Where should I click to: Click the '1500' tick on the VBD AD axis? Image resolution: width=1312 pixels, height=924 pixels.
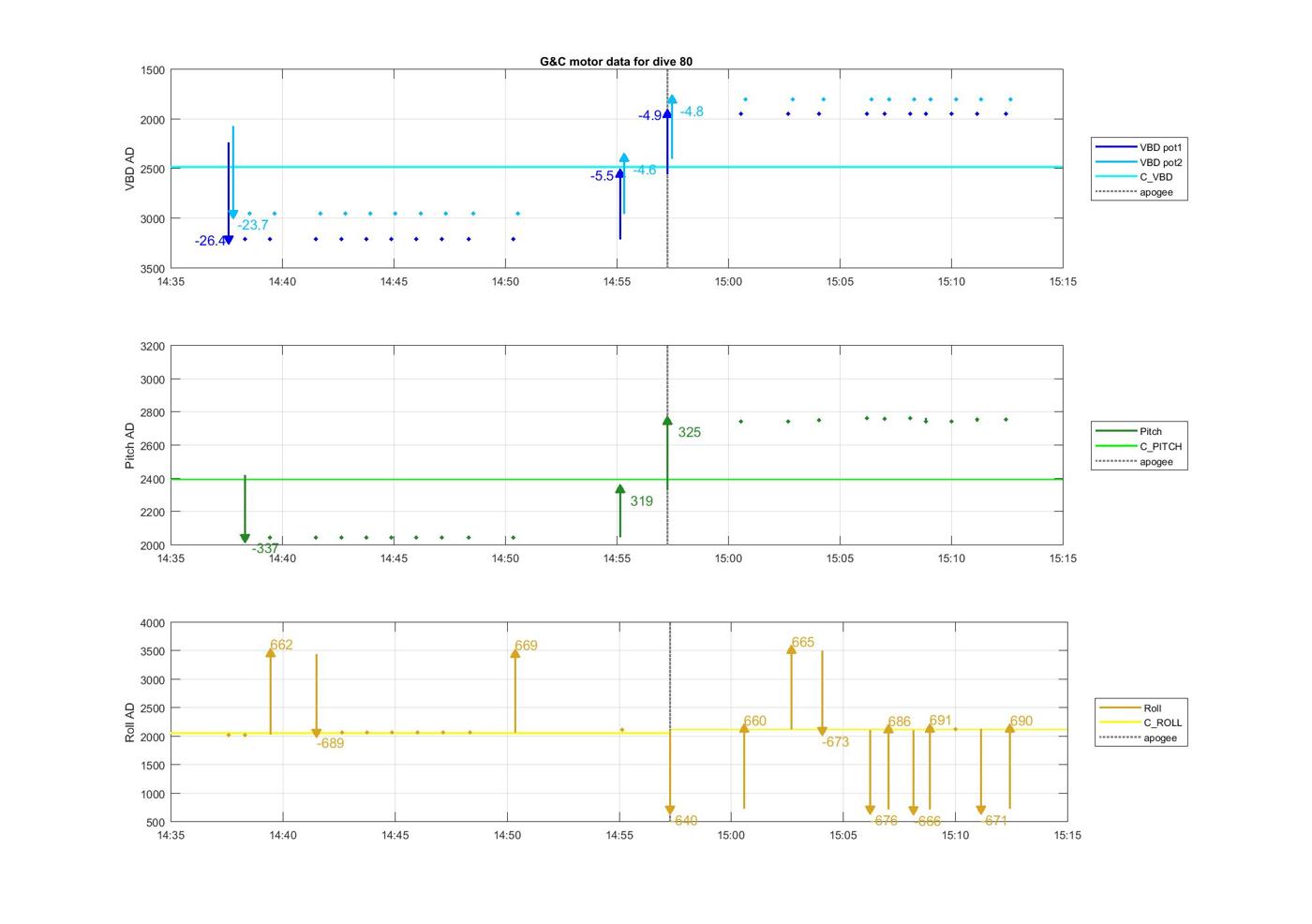(152, 70)
